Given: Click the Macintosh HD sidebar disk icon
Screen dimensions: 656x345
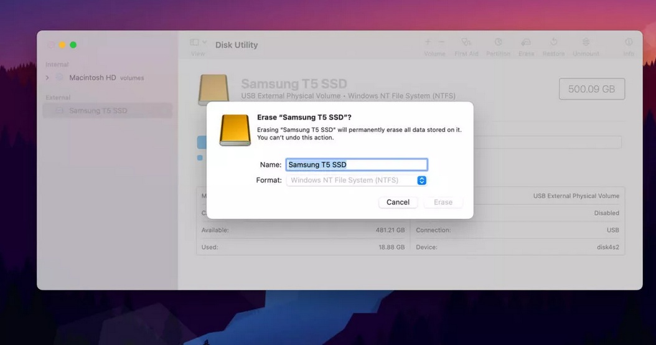Looking at the screenshot, I should coord(59,77).
